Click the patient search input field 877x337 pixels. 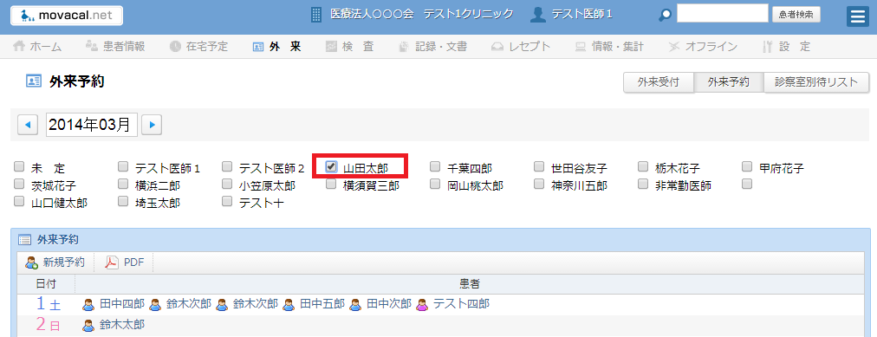[x=723, y=13]
